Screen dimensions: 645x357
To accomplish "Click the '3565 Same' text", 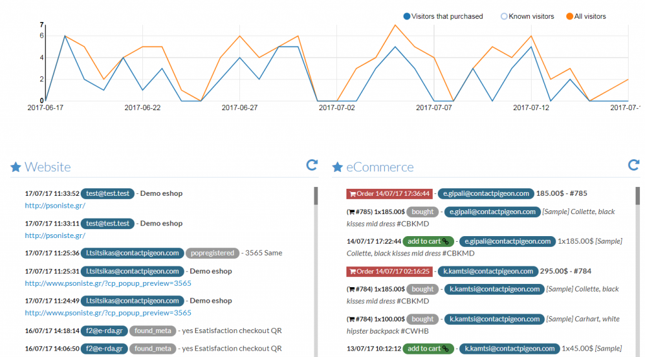I will [x=264, y=253].
